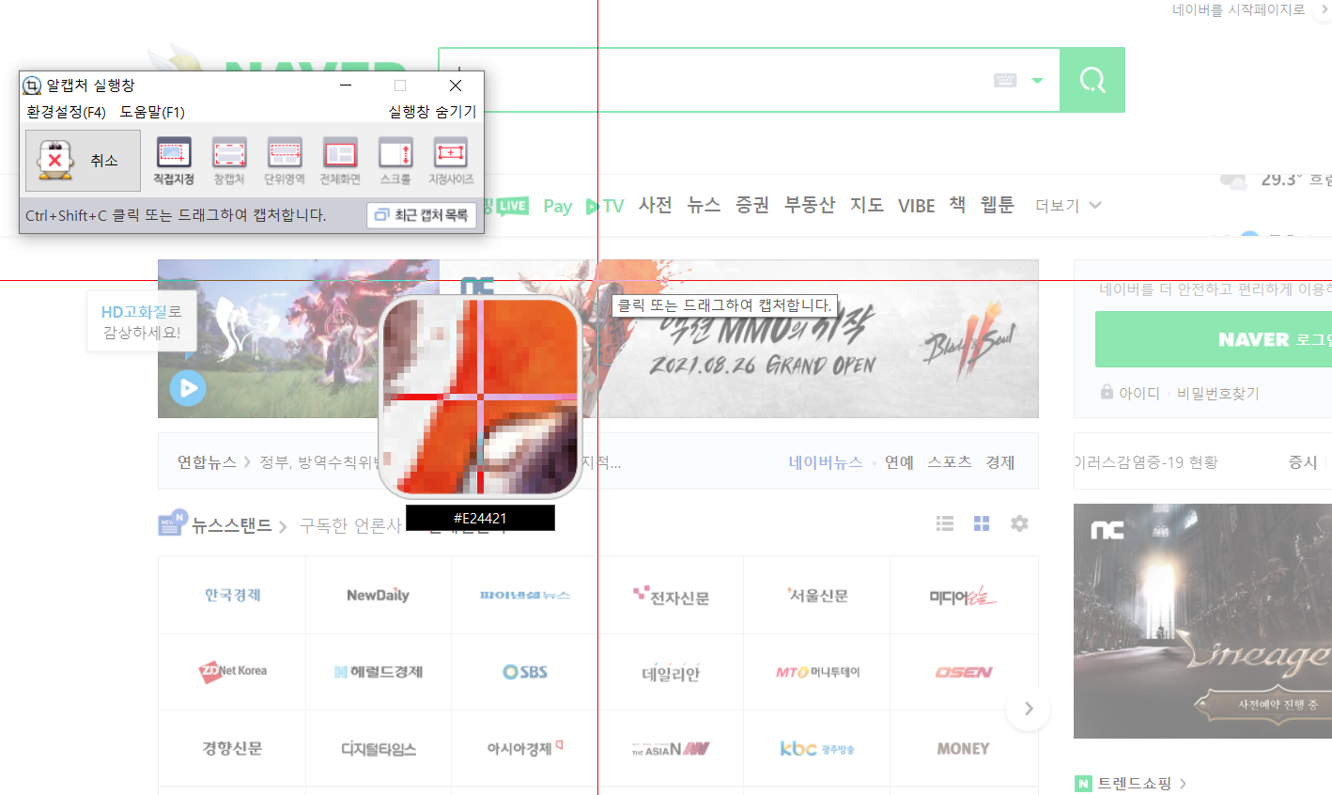Open 환경설정(F4) menu
Image resolution: width=1332 pixels, height=795 pixels.
[66, 112]
